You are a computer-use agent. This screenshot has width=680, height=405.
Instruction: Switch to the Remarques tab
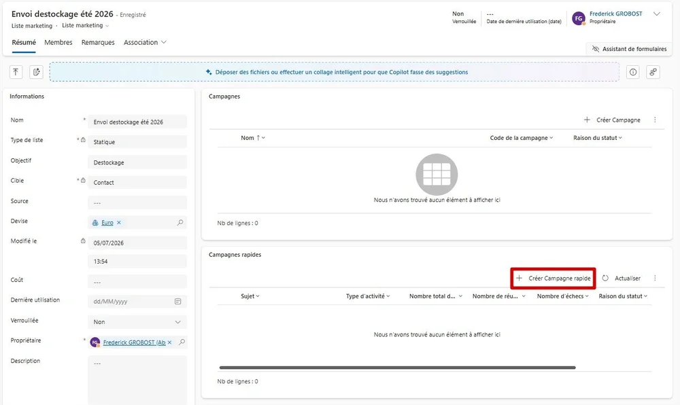[98, 42]
